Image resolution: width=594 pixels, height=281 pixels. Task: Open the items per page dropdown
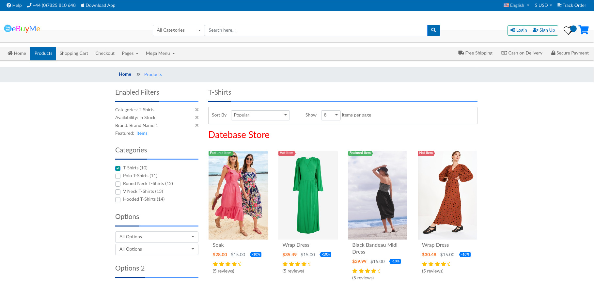click(x=331, y=115)
